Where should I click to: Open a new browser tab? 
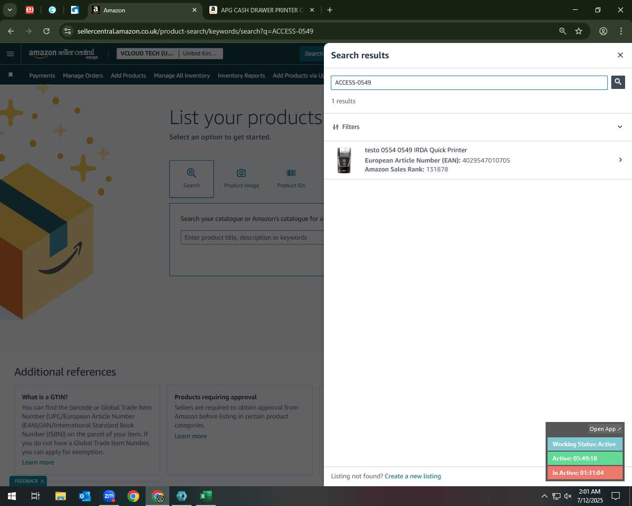pyautogui.click(x=330, y=10)
